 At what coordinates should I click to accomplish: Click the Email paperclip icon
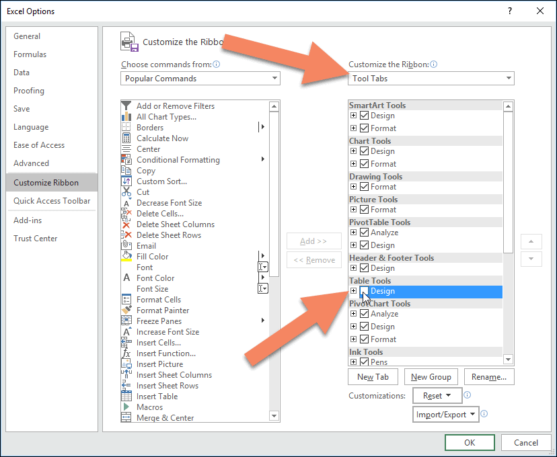pyautogui.click(x=126, y=245)
